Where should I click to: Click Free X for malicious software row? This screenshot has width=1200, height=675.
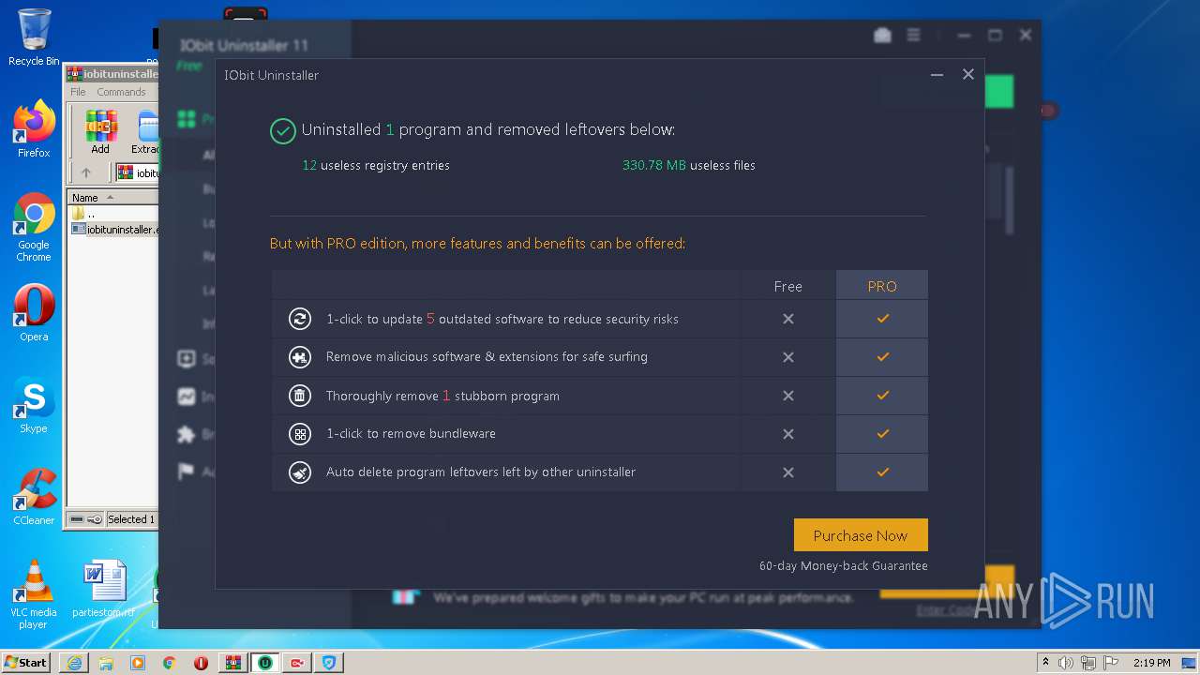pos(788,357)
